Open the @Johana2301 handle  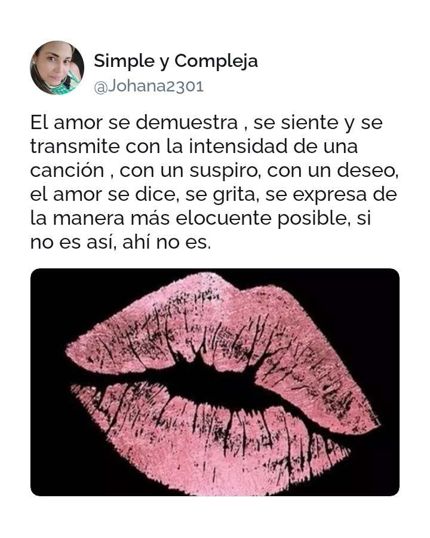(x=149, y=86)
